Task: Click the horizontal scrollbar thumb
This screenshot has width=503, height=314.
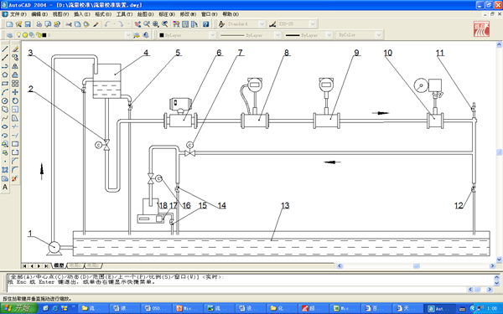Action: click(x=417, y=266)
